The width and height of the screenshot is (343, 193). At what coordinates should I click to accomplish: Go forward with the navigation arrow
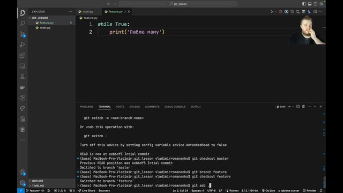(x=115, y=4)
